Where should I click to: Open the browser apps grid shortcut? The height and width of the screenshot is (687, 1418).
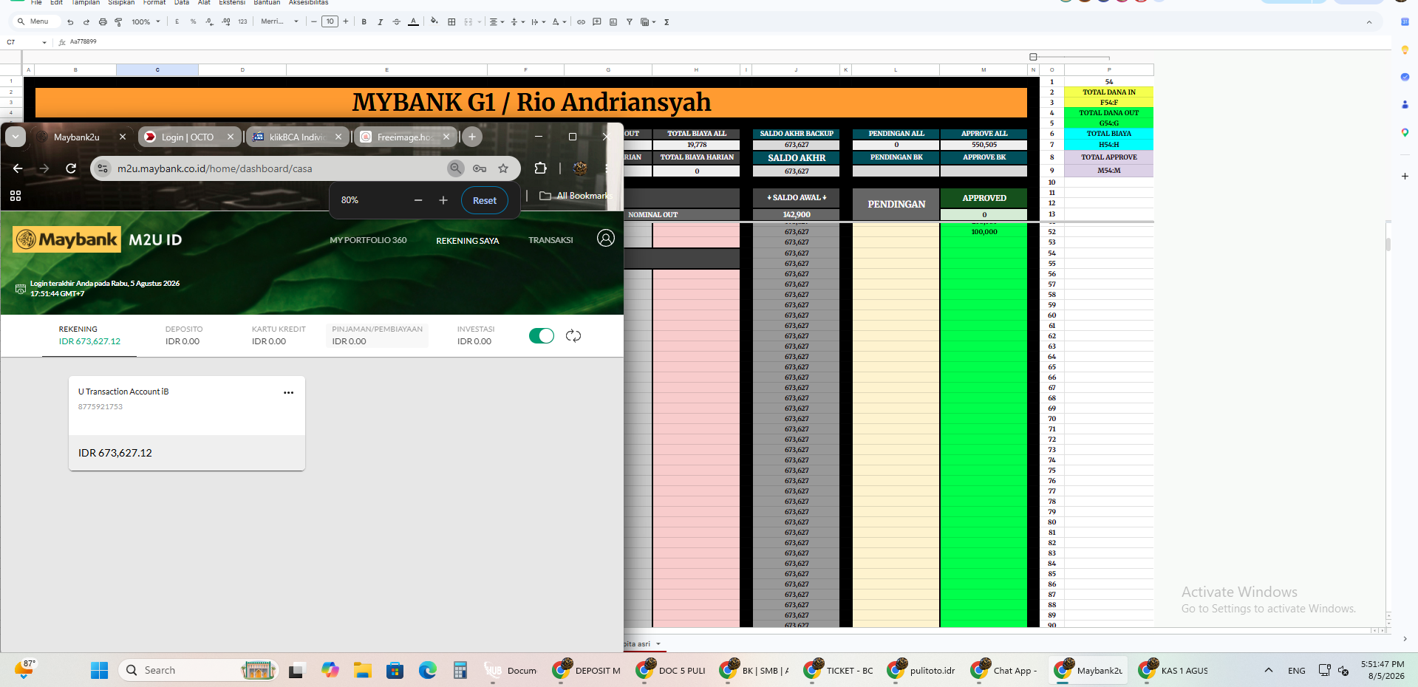(16, 196)
